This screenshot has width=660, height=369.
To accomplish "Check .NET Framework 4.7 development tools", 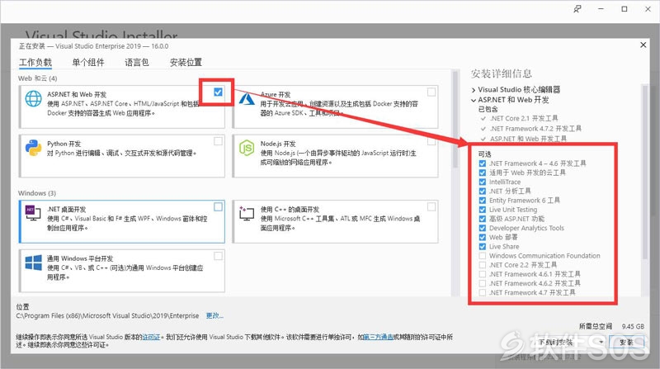I will click(483, 293).
